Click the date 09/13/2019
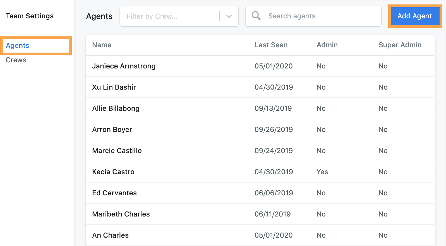The image size is (446, 246). (x=273, y=108)
